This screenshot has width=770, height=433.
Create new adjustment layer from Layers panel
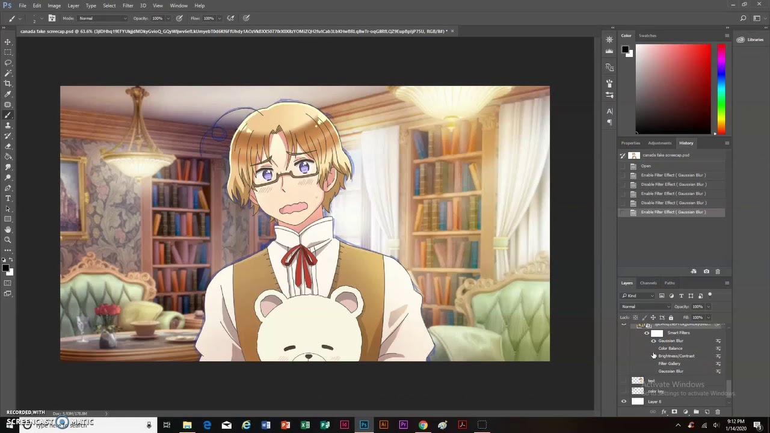point(685,412)
